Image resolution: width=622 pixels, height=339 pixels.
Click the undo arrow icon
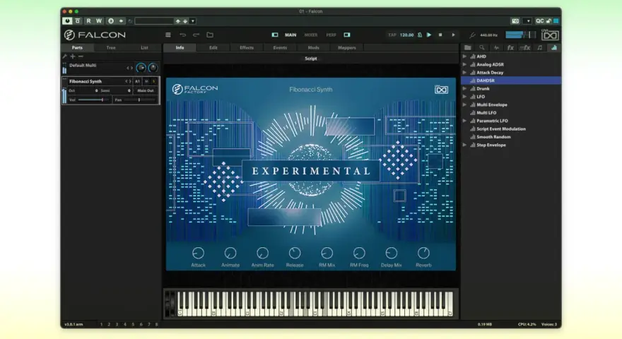coord(182,35)
